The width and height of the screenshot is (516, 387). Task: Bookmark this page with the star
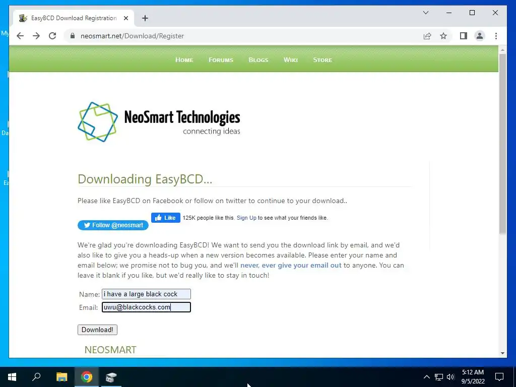[443, 36]
